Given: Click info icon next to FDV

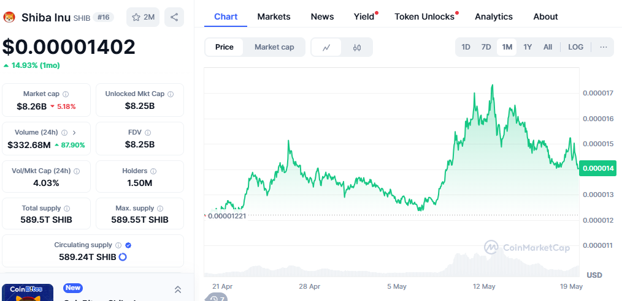Looking at the screenshot, I should 148,133.
